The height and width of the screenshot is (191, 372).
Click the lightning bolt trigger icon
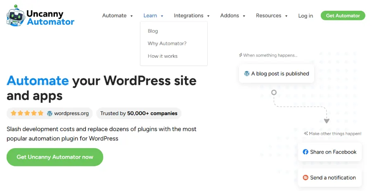click(241, 55)
